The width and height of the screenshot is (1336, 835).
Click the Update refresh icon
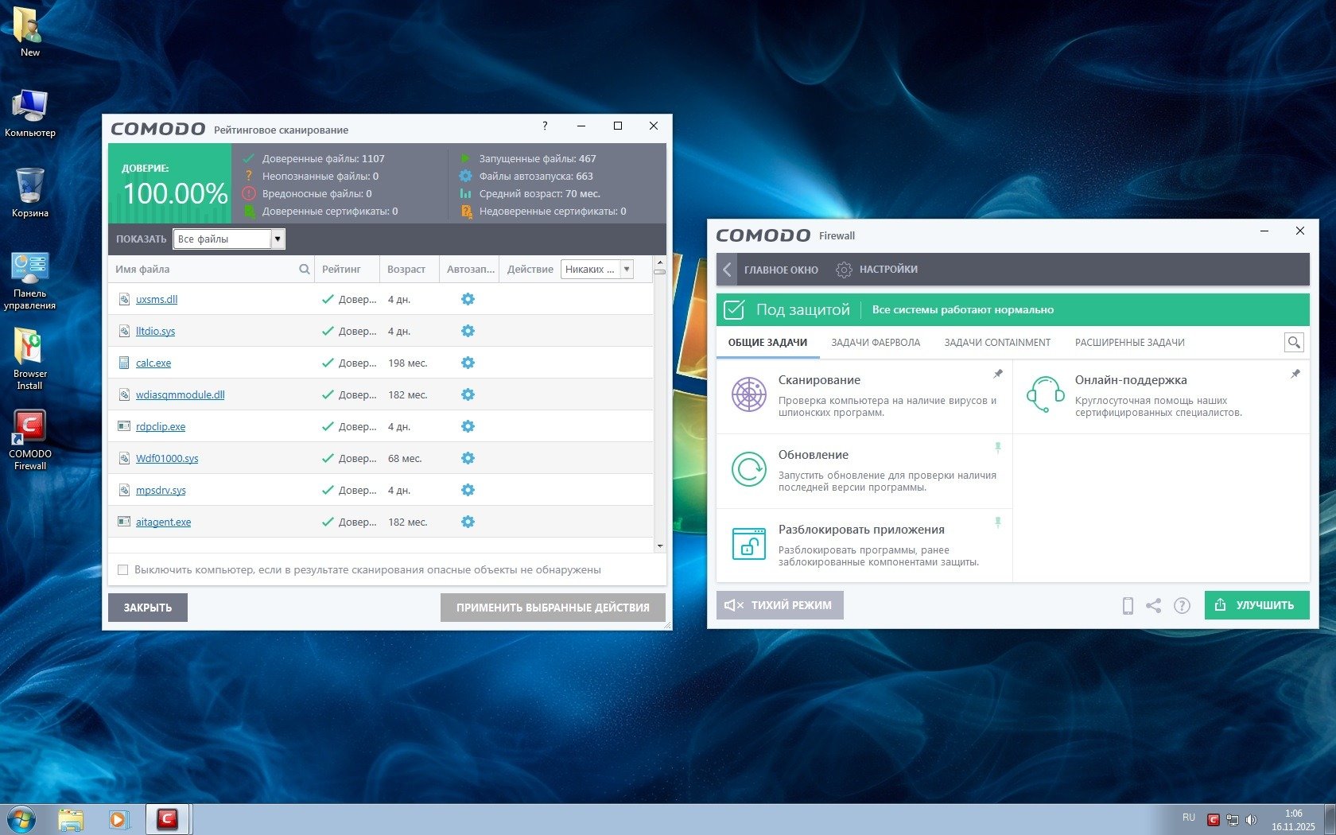[x=748, y=469]
